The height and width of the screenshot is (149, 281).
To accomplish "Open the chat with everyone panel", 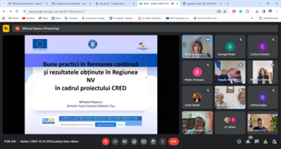I will pyautogui.click(x=257, y=141).
